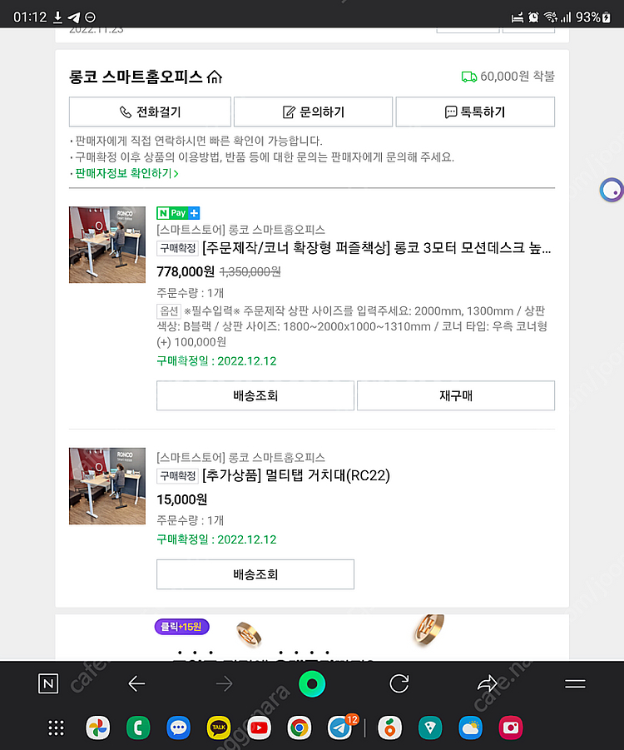Tap the 클릭+15원 ad badge
This screenshot has height=750, width=624.
pyautogui.click(x=181, y=627)
